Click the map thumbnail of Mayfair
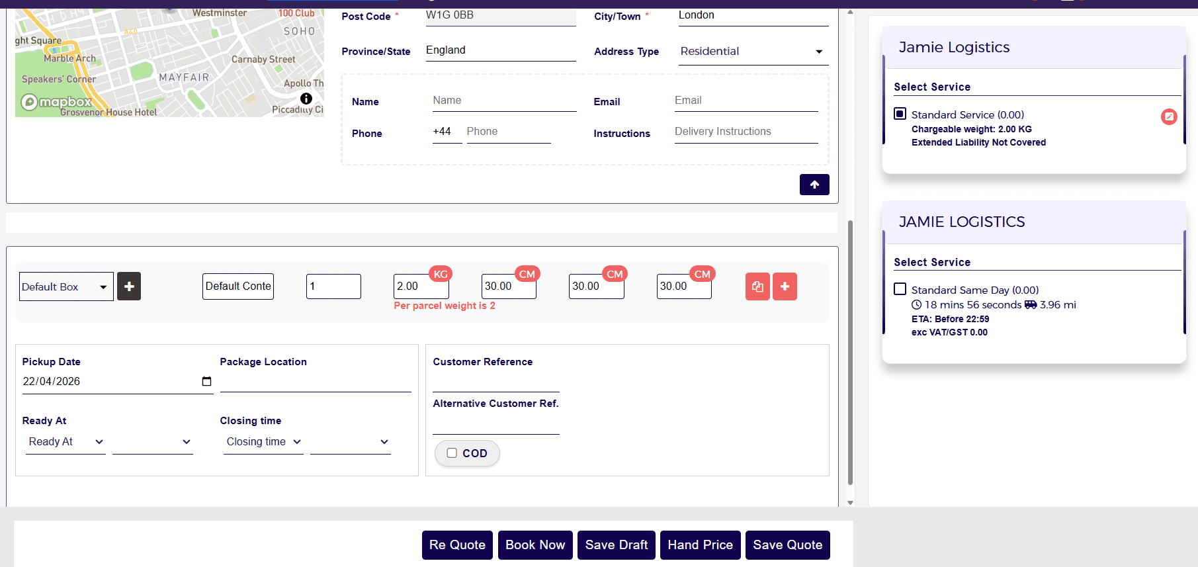Viewport: 1198px width, 567px height. [169, 63]
